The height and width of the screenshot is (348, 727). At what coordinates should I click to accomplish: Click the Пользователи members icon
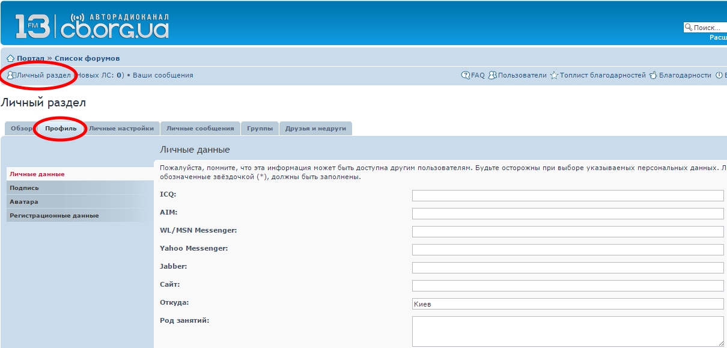pos(493,76)
